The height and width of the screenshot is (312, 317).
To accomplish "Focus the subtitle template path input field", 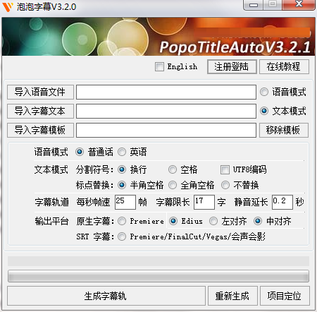I will click(166, 130).
